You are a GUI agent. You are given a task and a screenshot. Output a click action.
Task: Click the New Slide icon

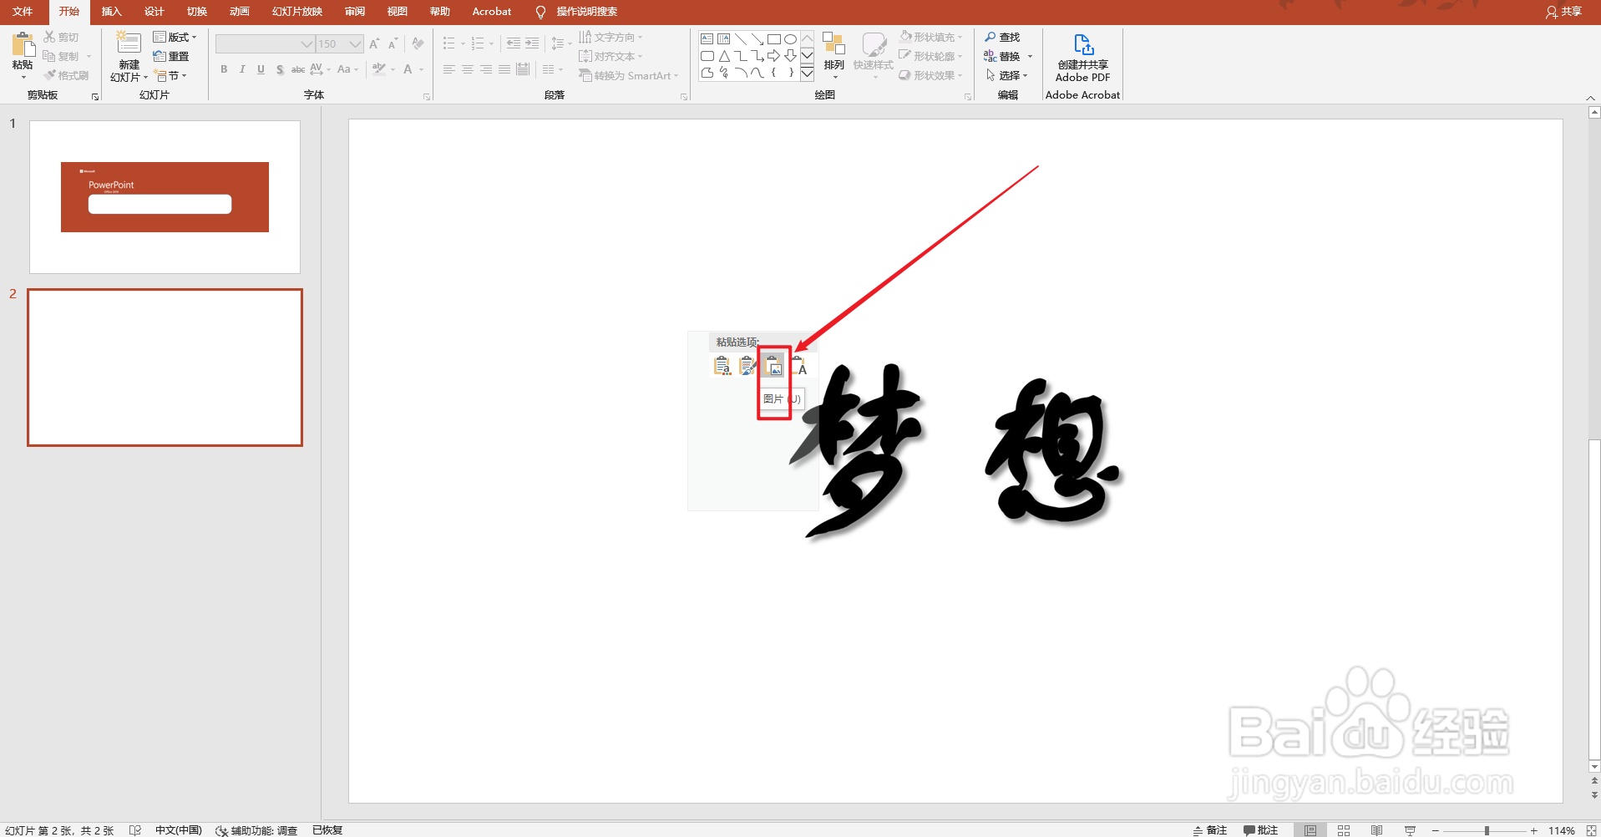129,44
